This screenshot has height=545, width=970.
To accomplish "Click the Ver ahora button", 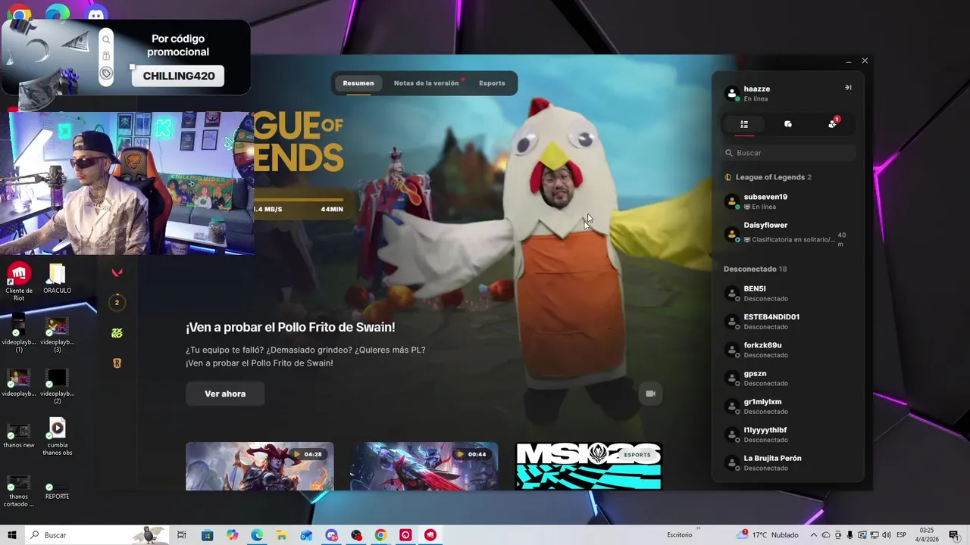I will [x=225, y=394].
